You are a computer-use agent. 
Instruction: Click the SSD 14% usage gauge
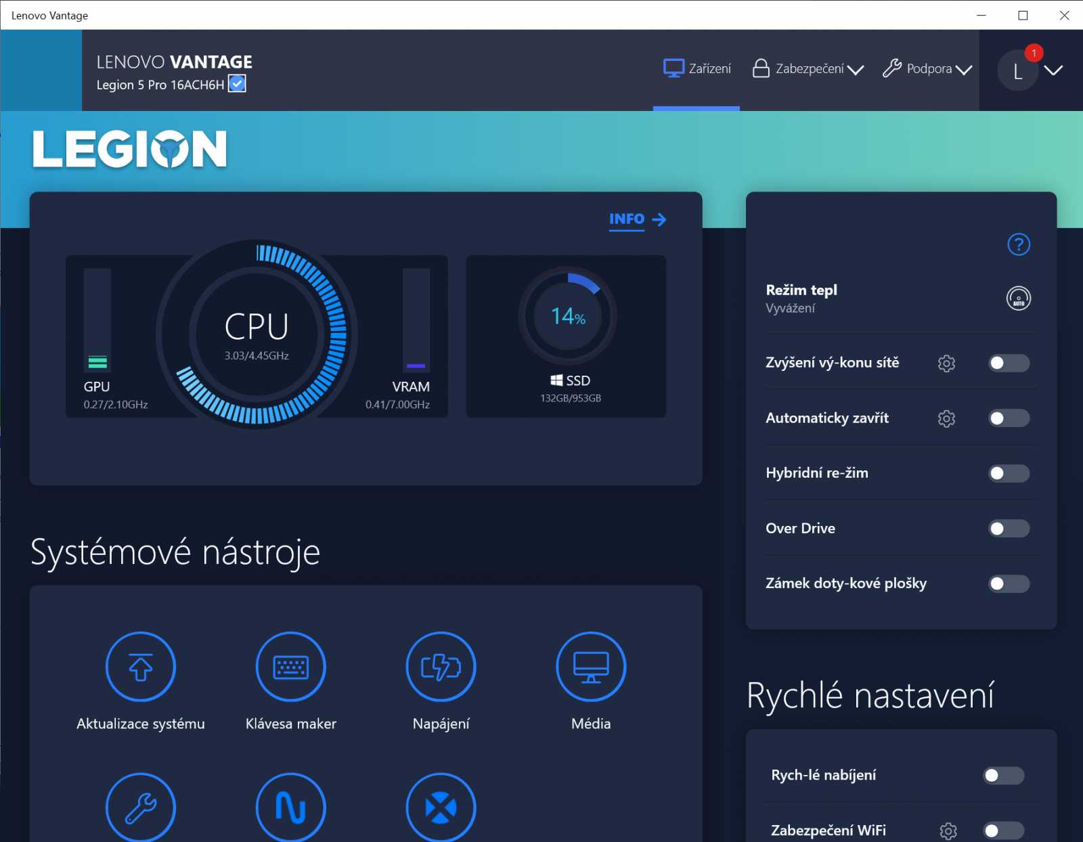568,316
